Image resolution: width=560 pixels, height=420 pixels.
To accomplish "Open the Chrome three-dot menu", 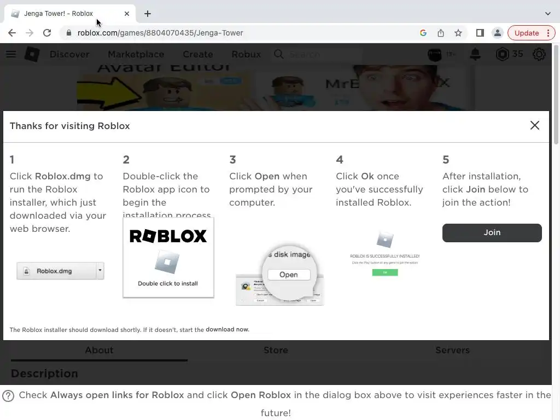I will tap(548, 33).
